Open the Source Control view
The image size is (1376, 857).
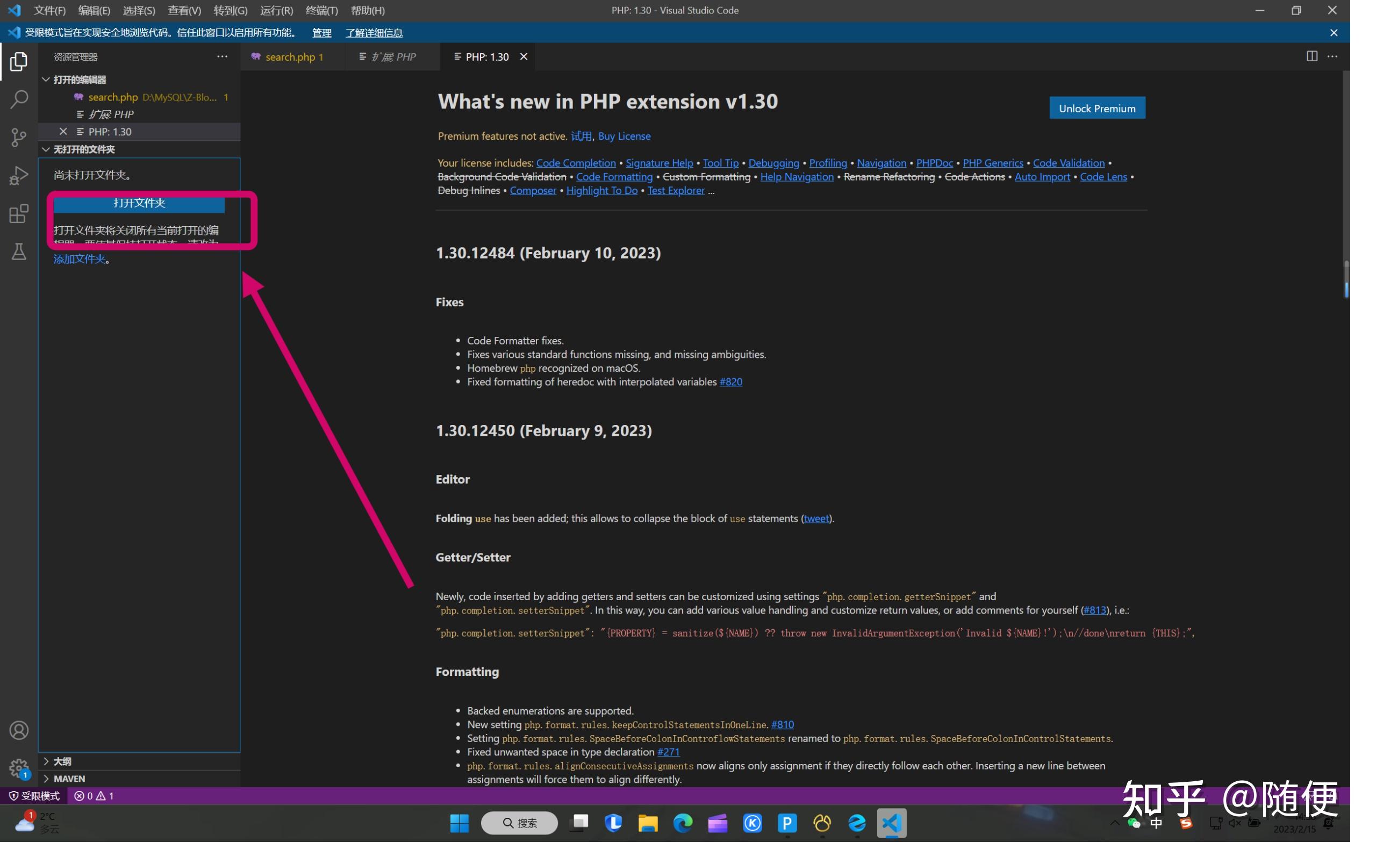(19, 138)
